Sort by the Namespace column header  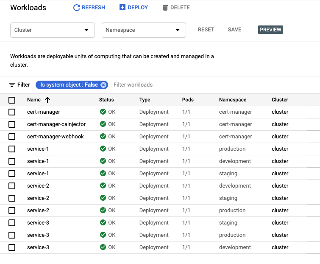pos(232,100)
